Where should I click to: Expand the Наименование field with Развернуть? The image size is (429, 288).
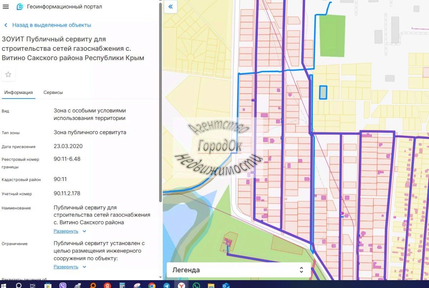click(x=66, y=231)
